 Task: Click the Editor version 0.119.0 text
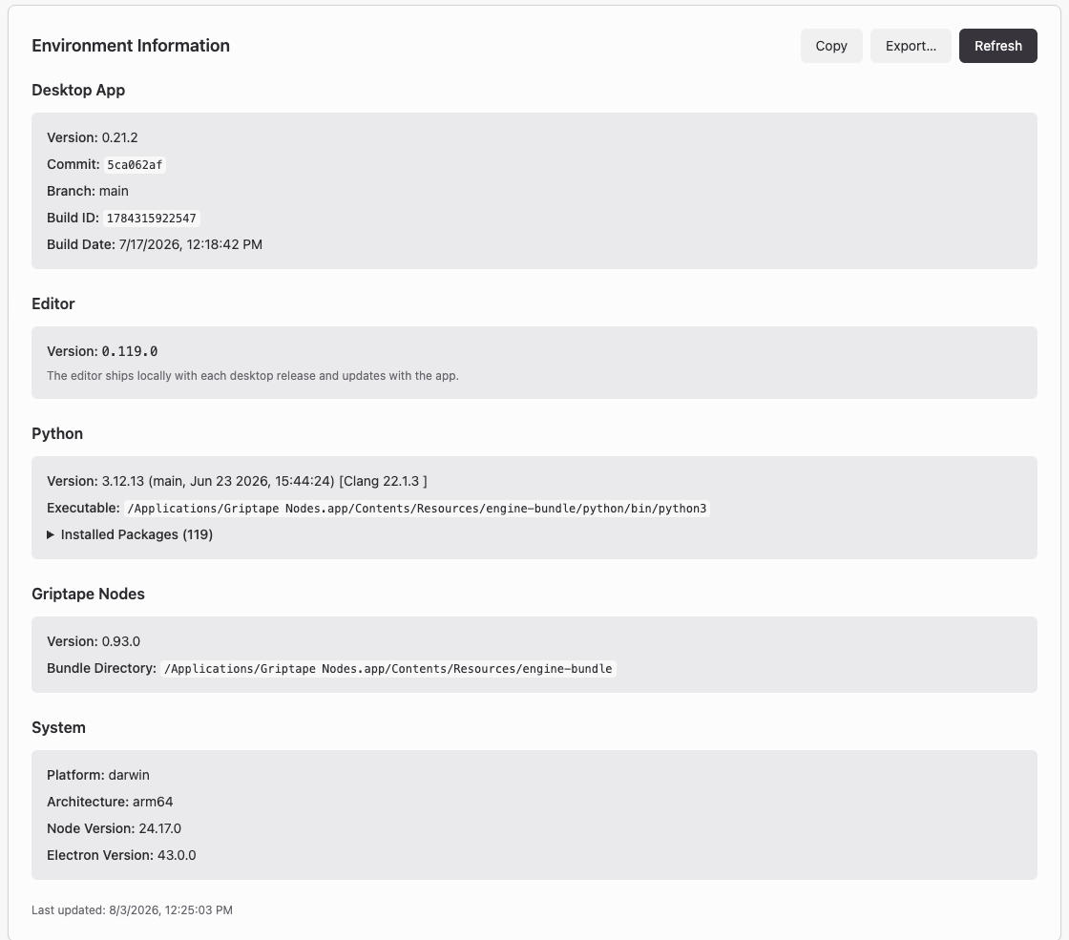click(x=130, y=352)
